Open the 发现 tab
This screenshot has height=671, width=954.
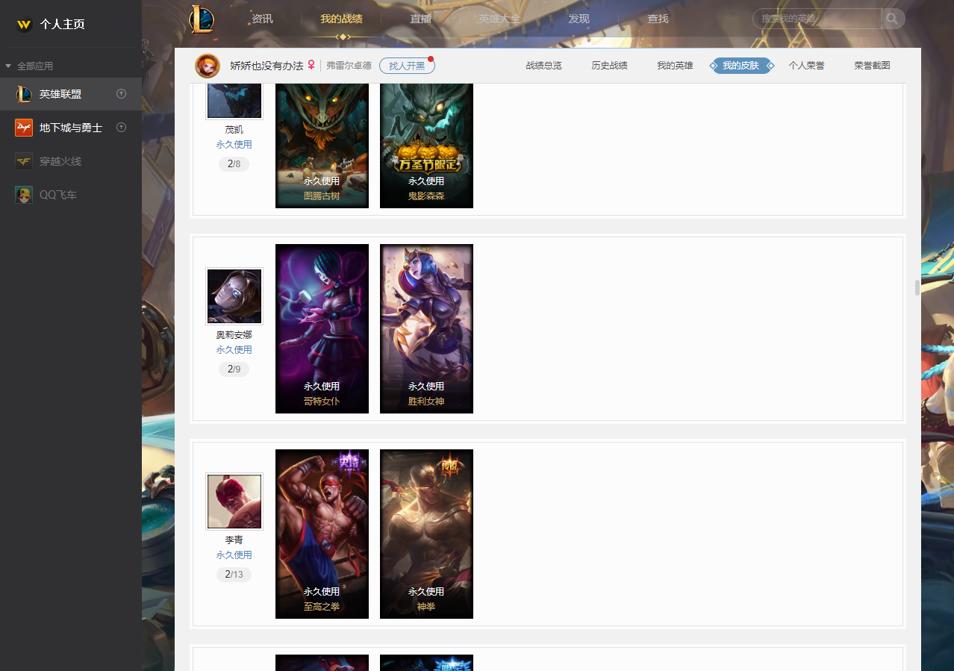coord(579,19)
